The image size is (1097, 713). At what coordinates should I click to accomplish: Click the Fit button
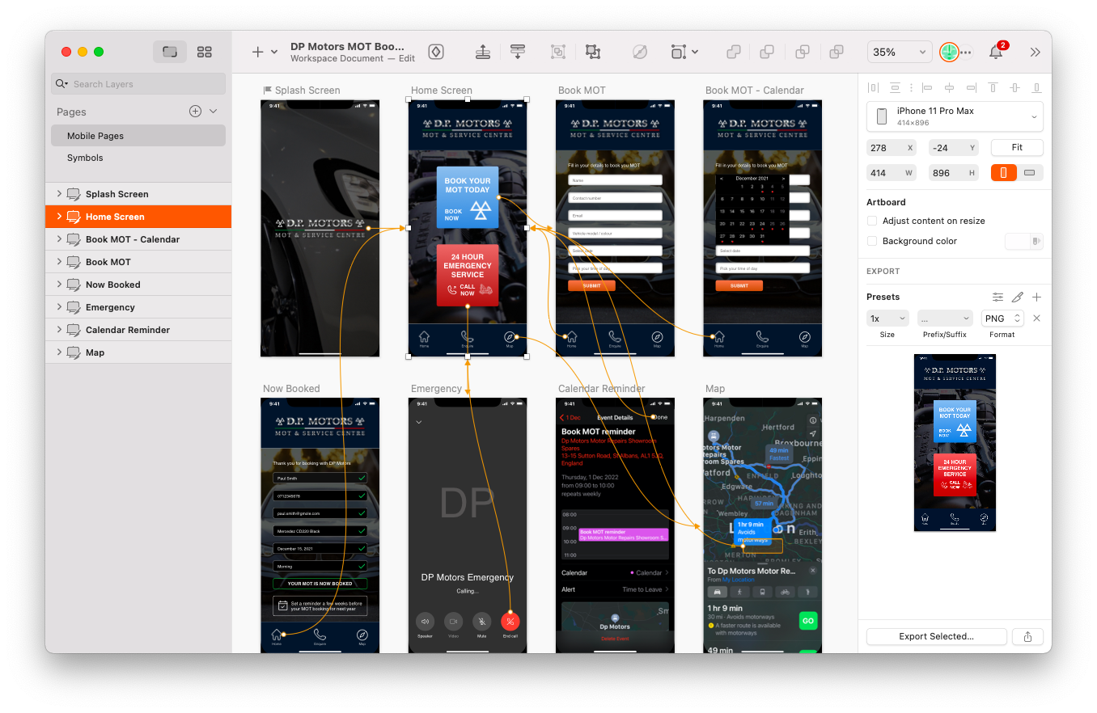click(1017, 147)
